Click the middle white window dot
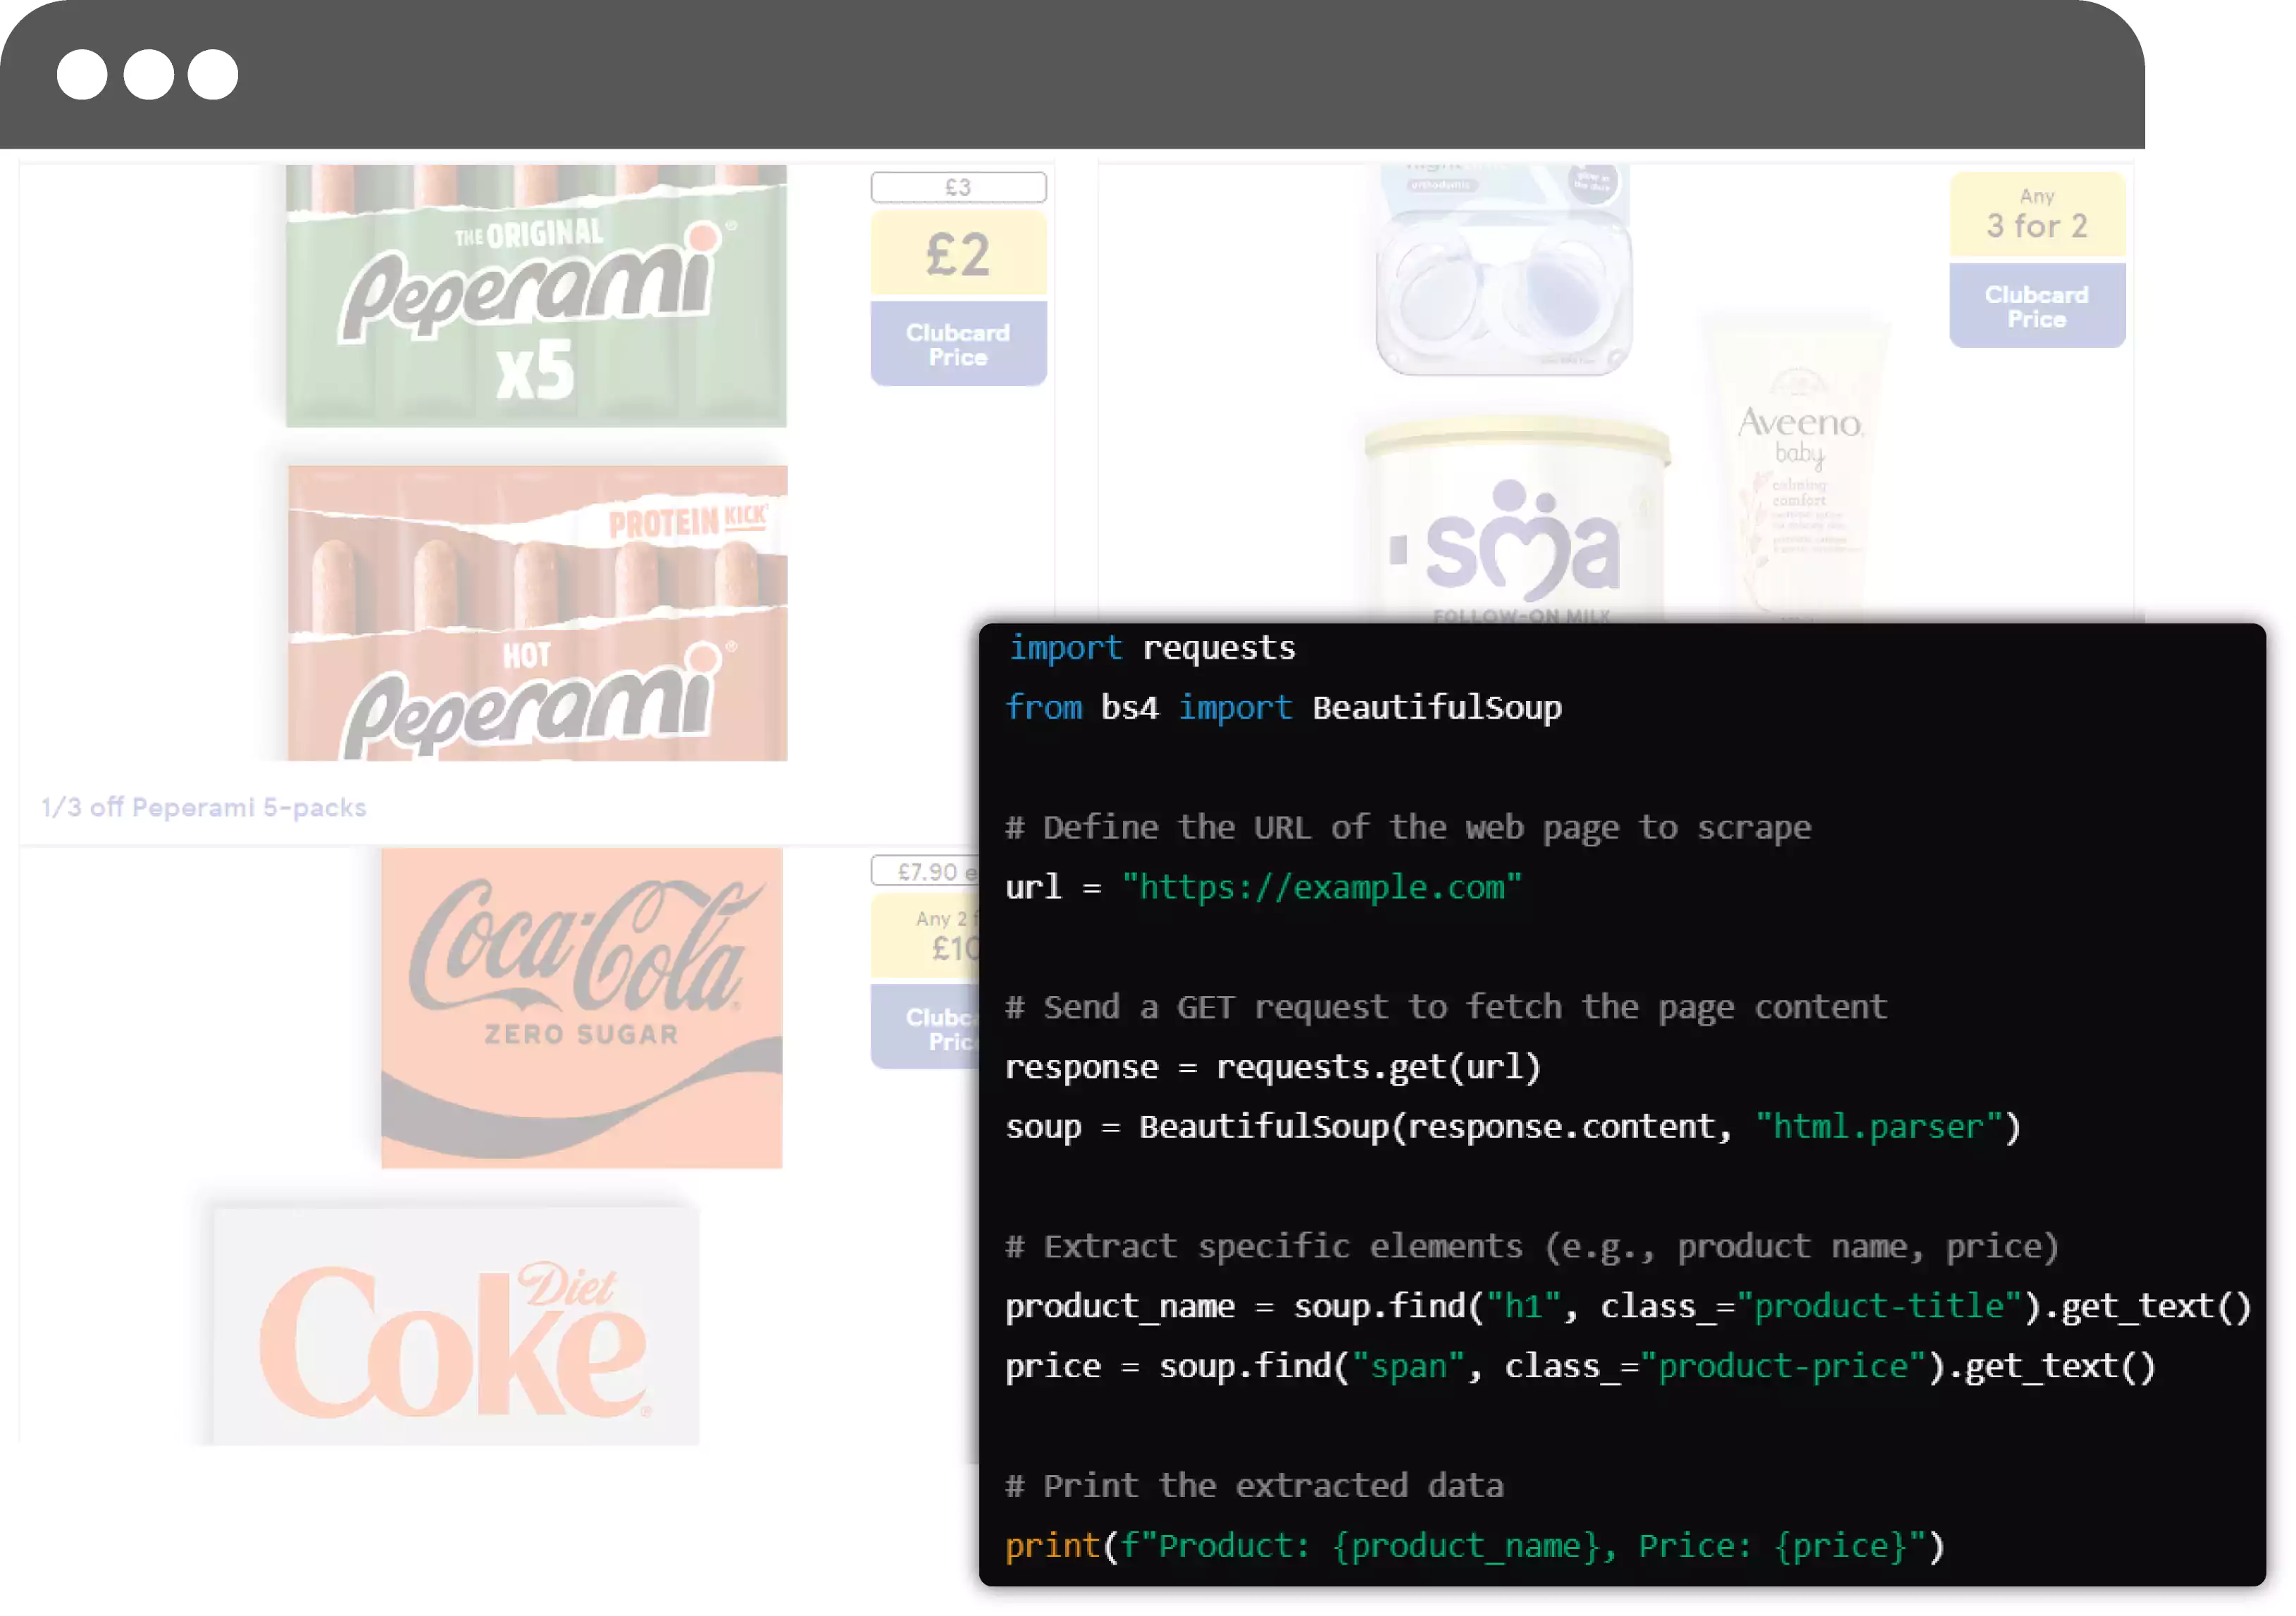The height and width of the screenshot is (1616, 2296). (x=148, y=74)
